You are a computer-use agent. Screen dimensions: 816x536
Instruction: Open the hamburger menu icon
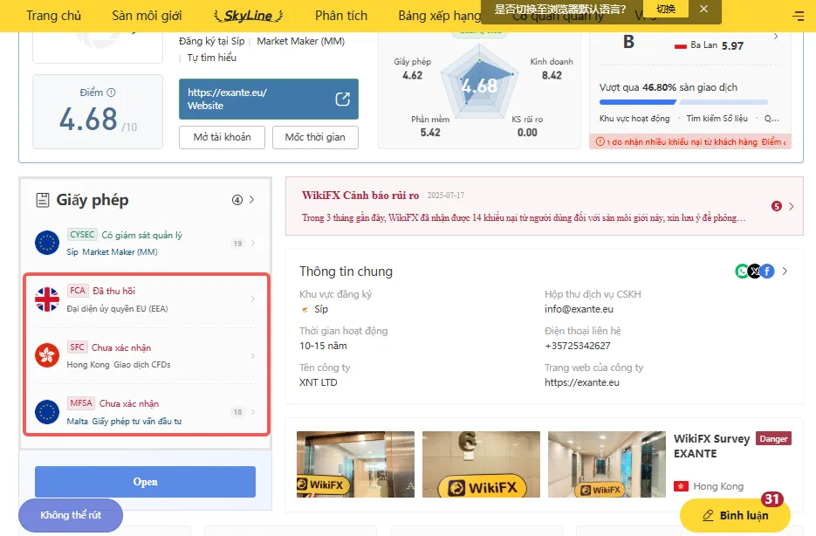click(x=798, y=16)
